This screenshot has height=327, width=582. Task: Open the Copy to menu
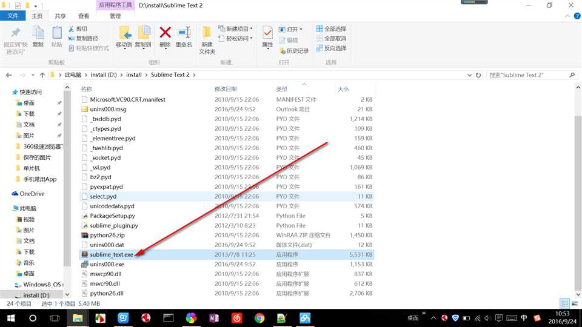coord(143,38)
